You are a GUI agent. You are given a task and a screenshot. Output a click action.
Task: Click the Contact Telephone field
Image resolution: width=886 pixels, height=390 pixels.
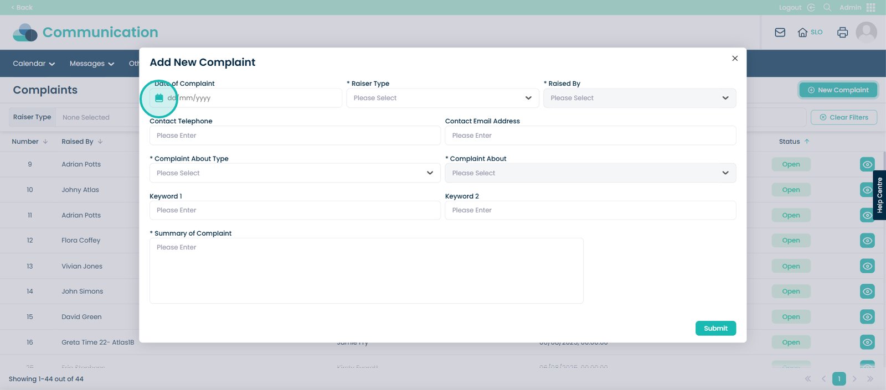pos(295,136)
